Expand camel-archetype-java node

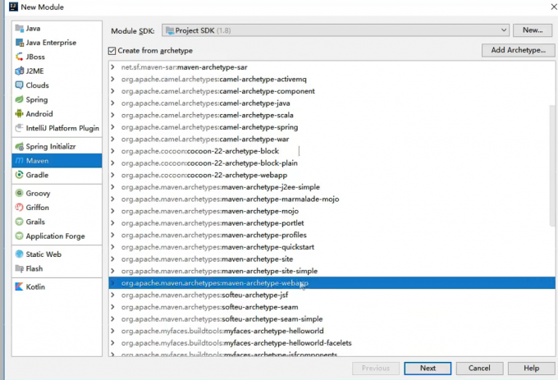point(112,103)
